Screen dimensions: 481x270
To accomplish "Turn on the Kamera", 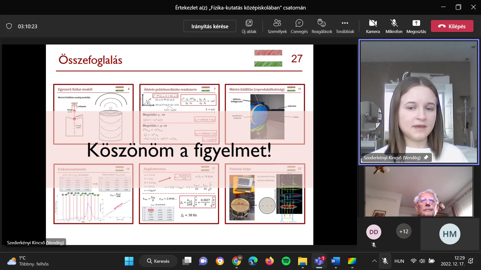I will [373, 26].
